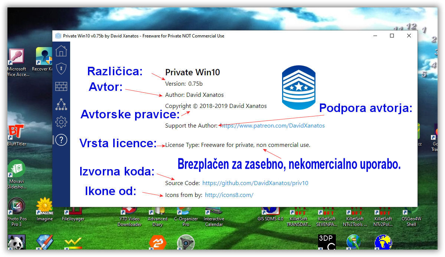Viewport: 445px width, 257px height.
Task: Minimize the Private Win10 window
Action: [375, 36]
